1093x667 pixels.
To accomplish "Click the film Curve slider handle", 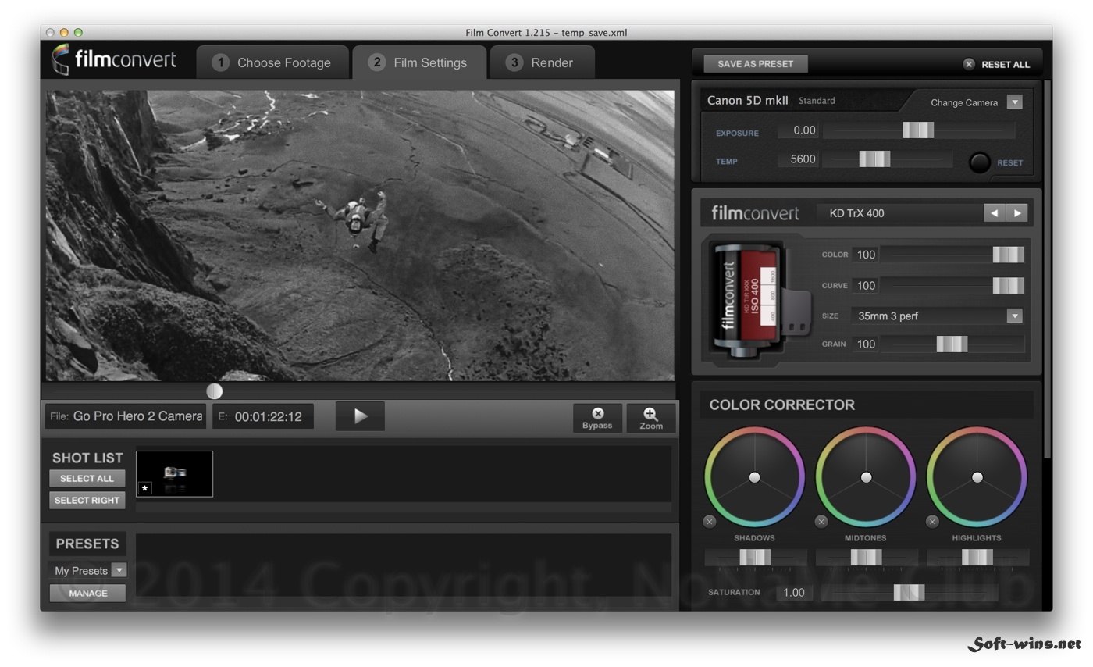I will (1008, 286).
